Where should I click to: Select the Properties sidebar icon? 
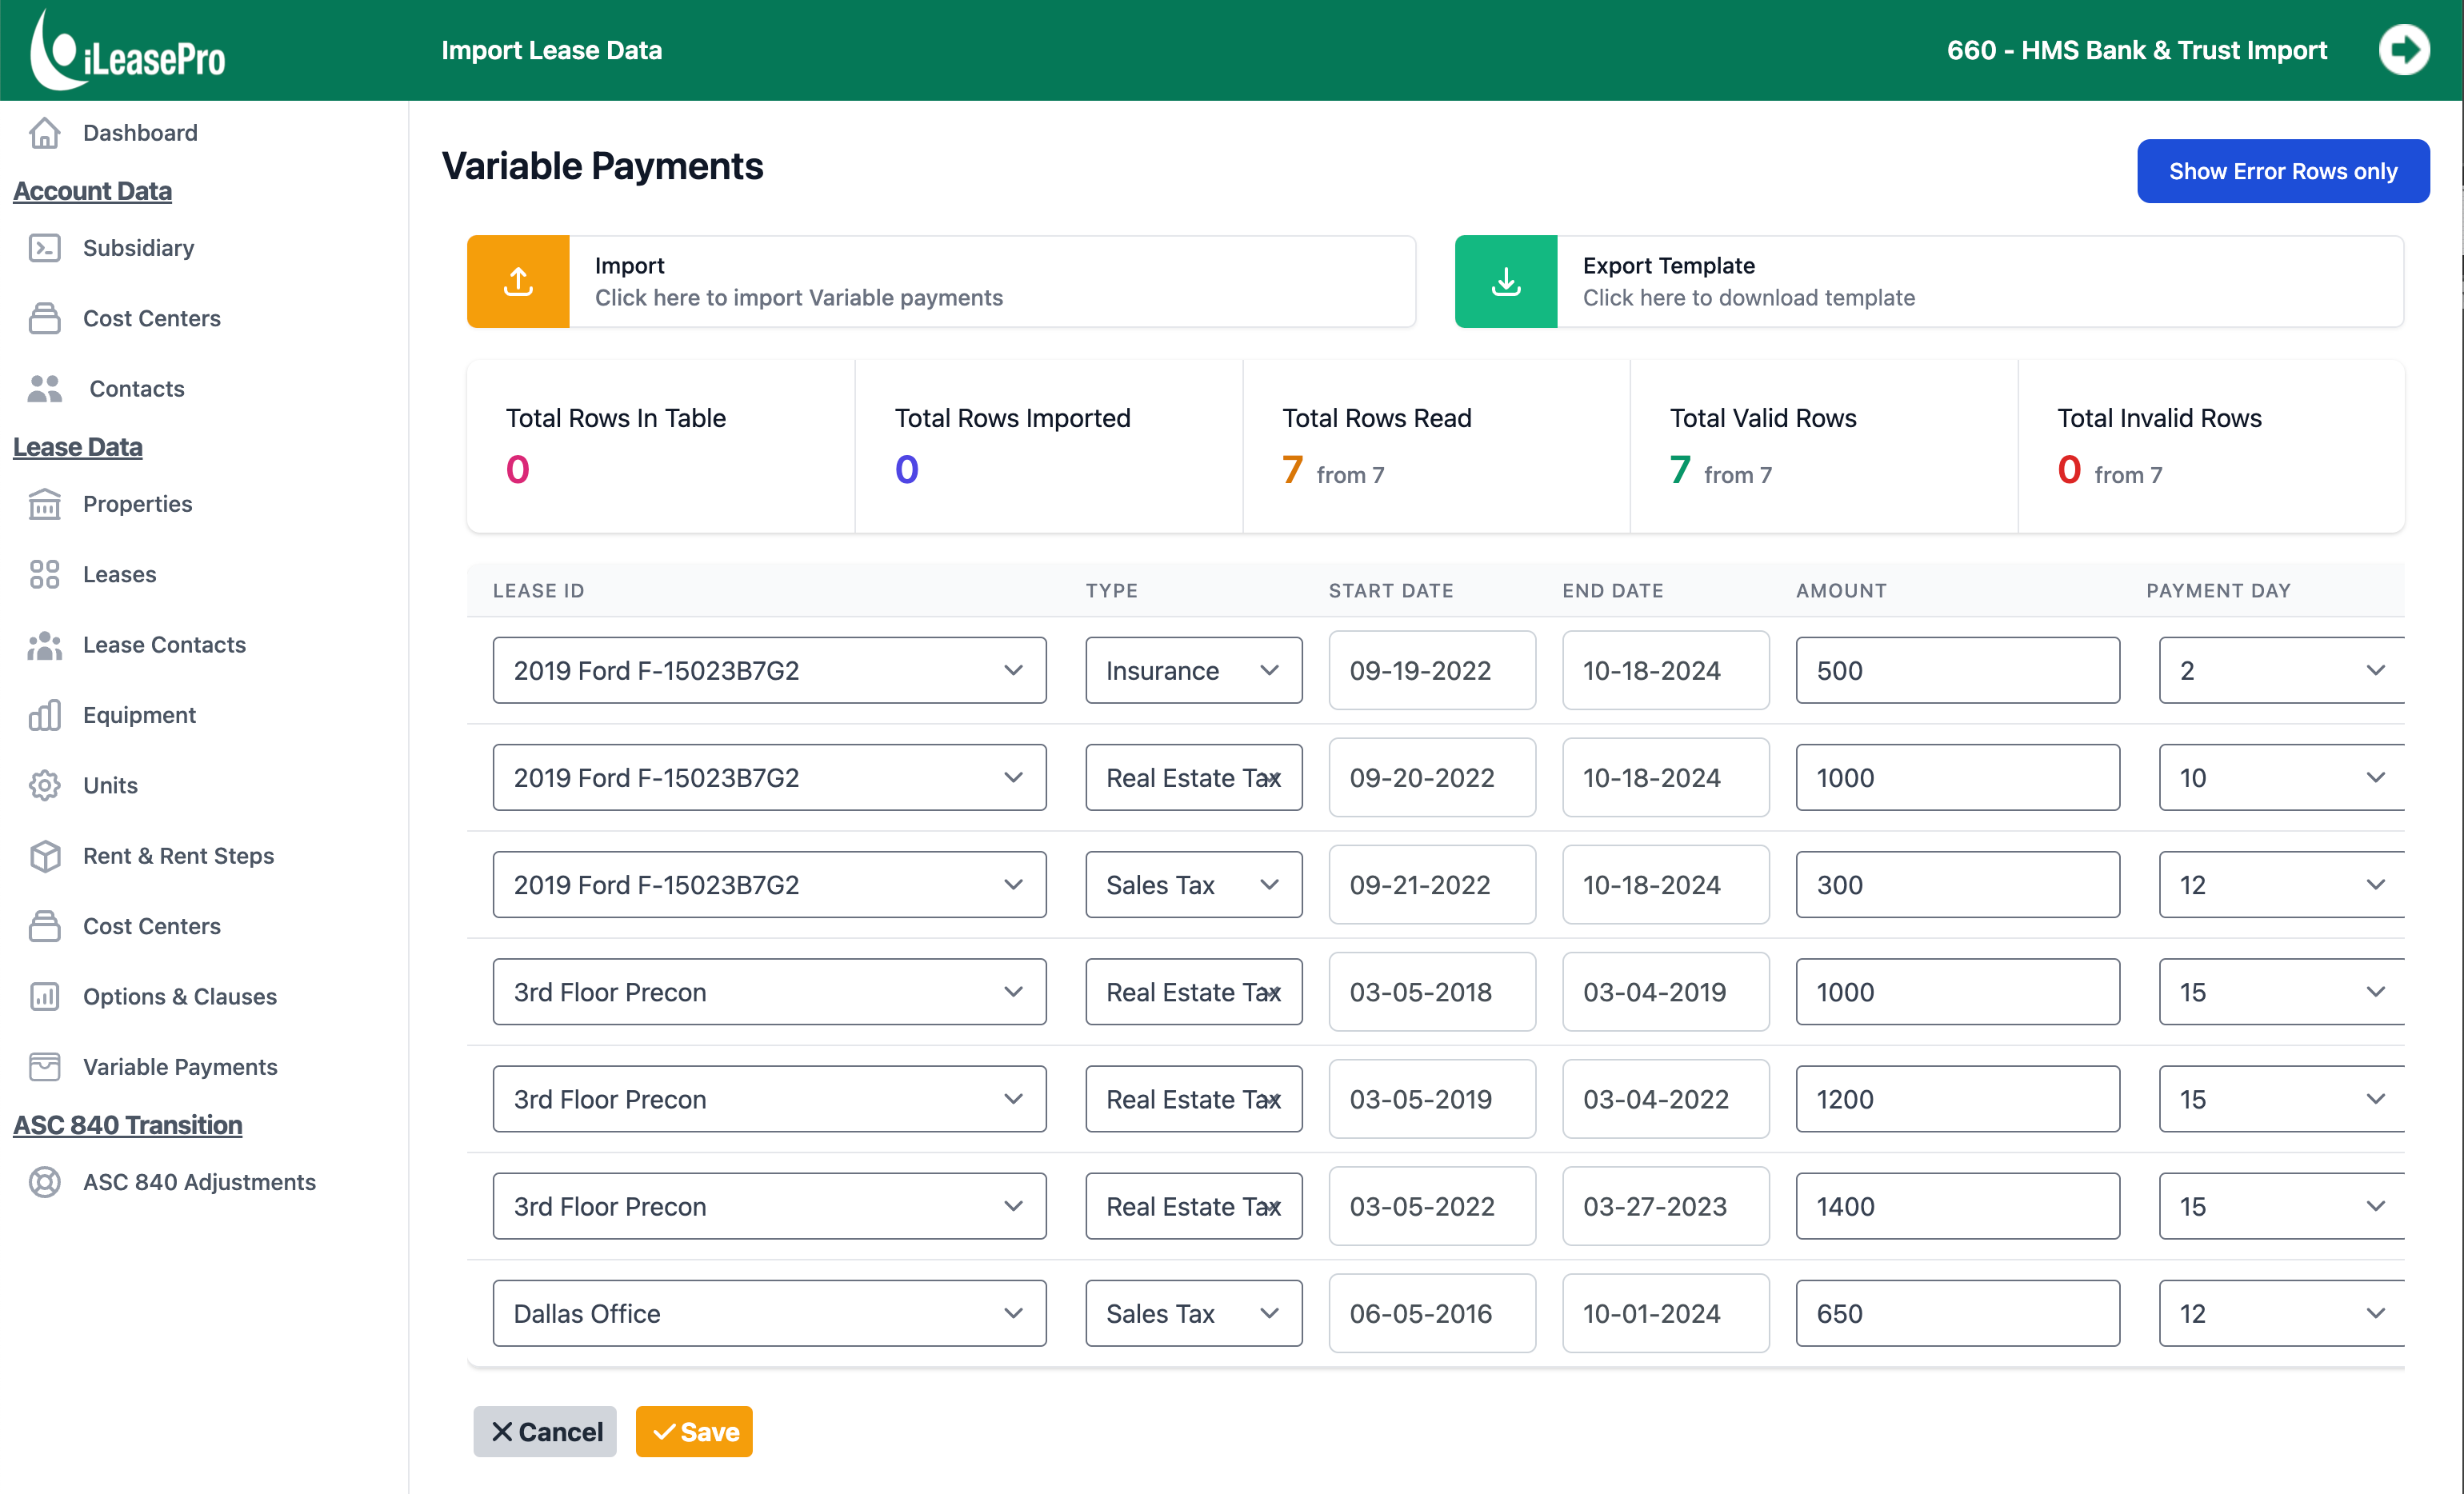coord(45,504)
